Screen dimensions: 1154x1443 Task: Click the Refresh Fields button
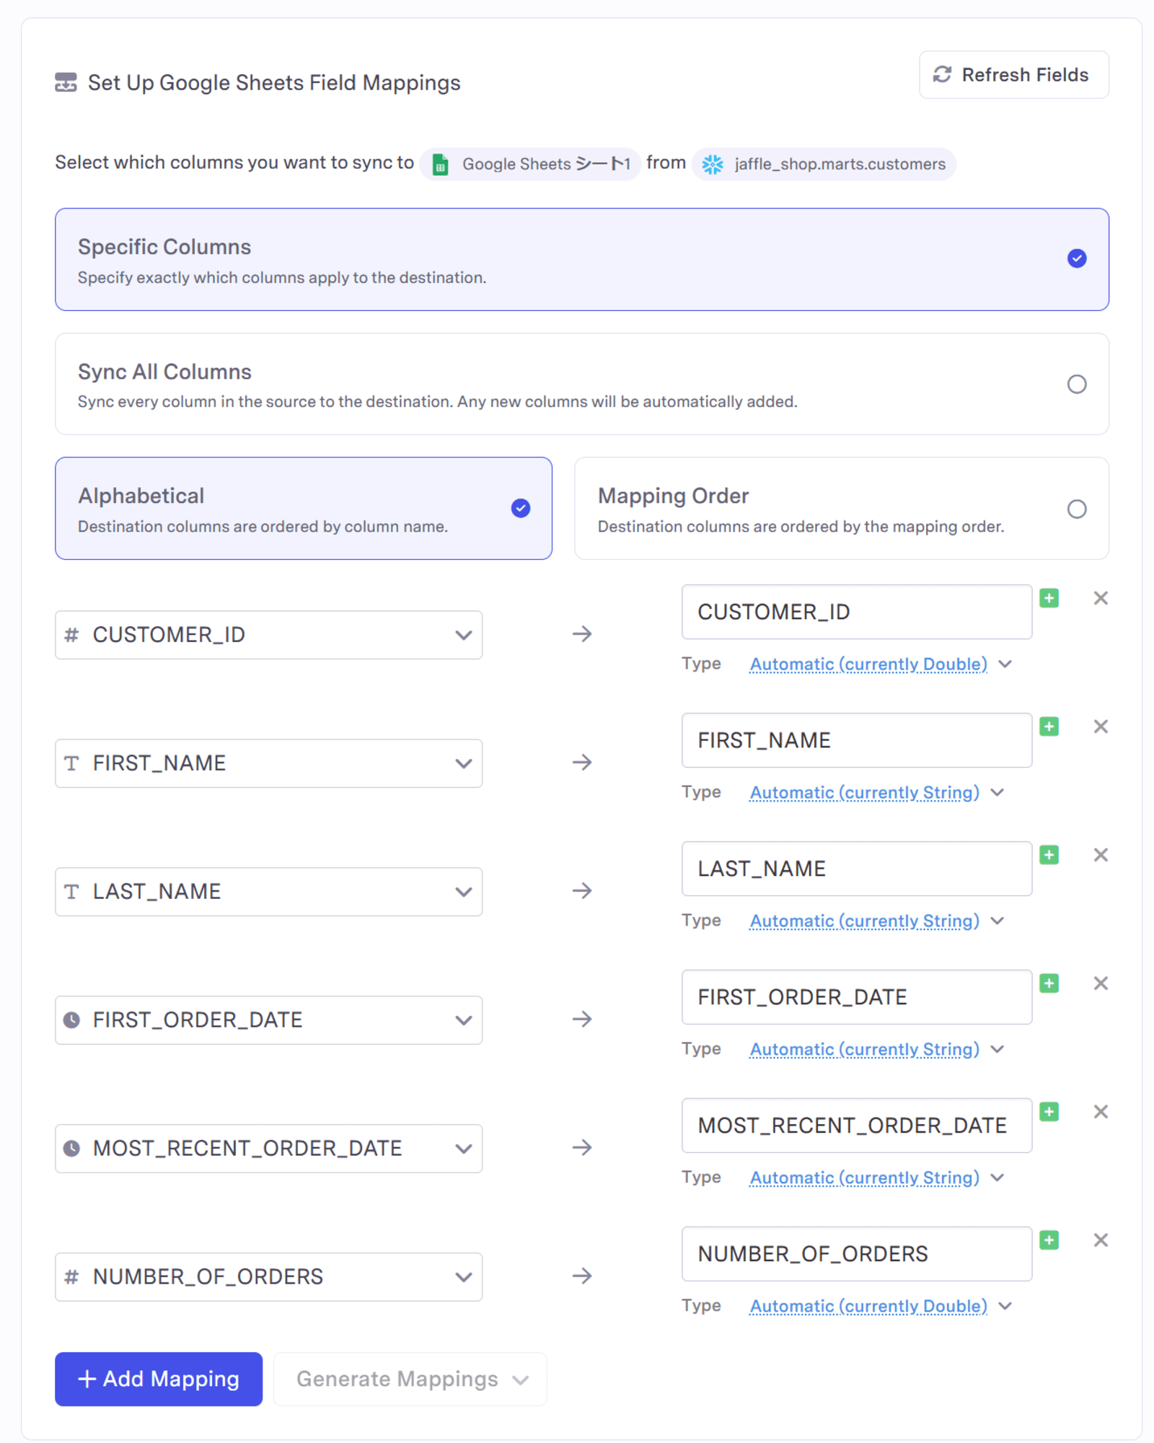pos(1013,74)
